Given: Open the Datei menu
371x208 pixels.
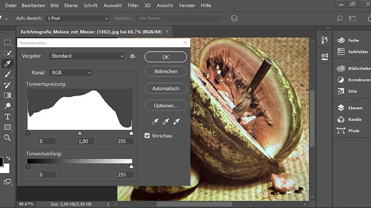Looking at the screenshot, I should click(x=10, y=6).
